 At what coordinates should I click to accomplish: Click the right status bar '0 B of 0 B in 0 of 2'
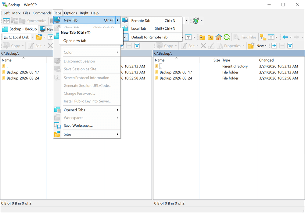pyautogui.click(x=169, y=203)
